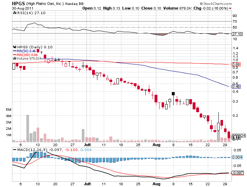This screenshot has height=187, width=247.
Task: Click the 50 level on RSI axis
Action: click(235, 28)
